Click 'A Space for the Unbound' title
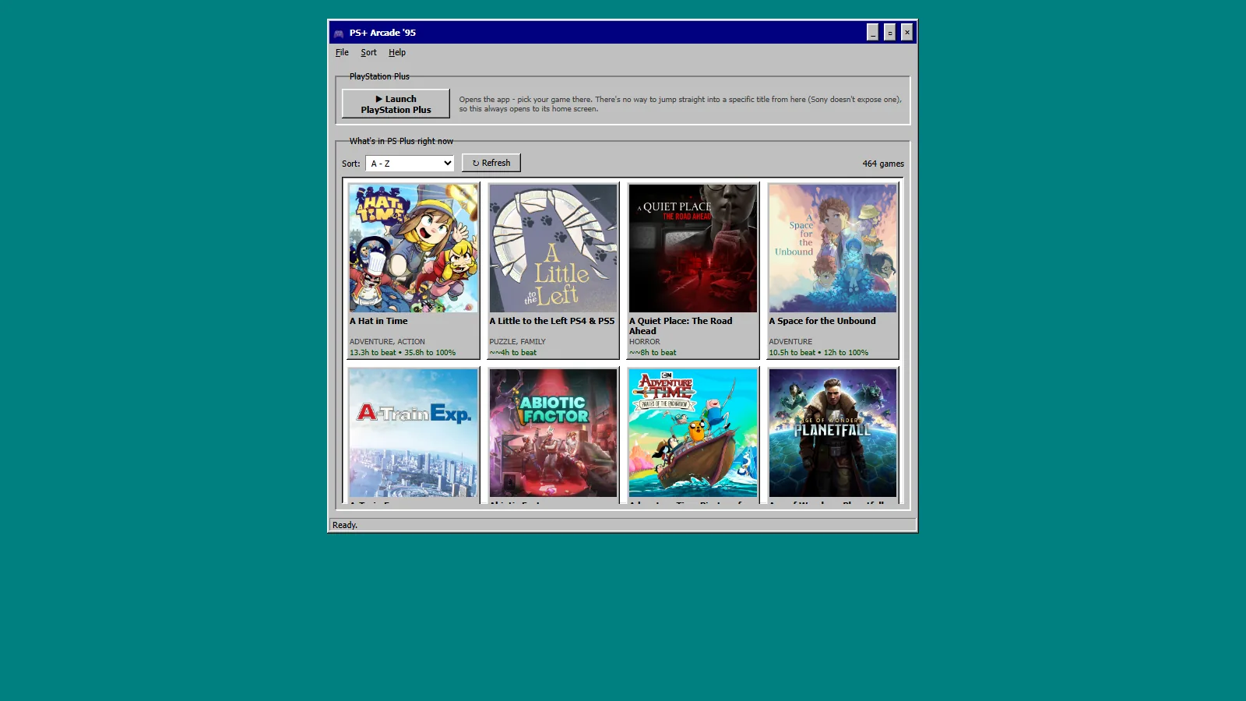This screenshot has height=701, width=1246. click(822, 321)
